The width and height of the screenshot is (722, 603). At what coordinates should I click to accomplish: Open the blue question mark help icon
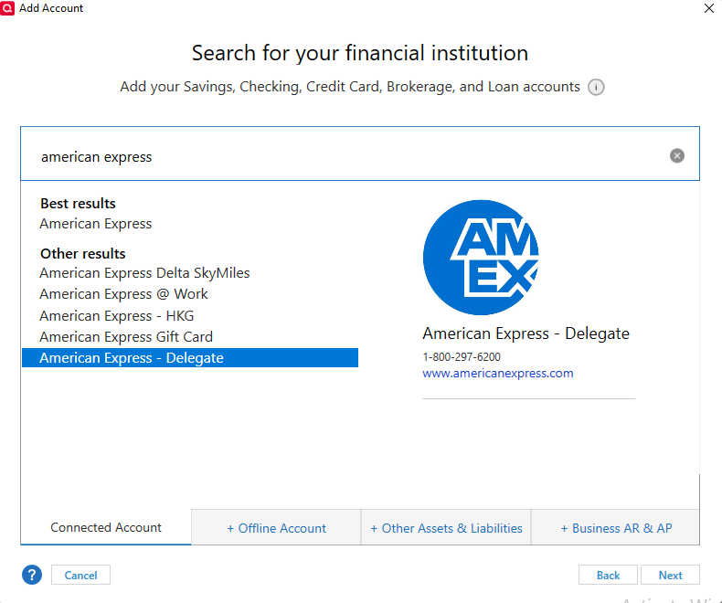pyautogui.click(x=32, y=575)
